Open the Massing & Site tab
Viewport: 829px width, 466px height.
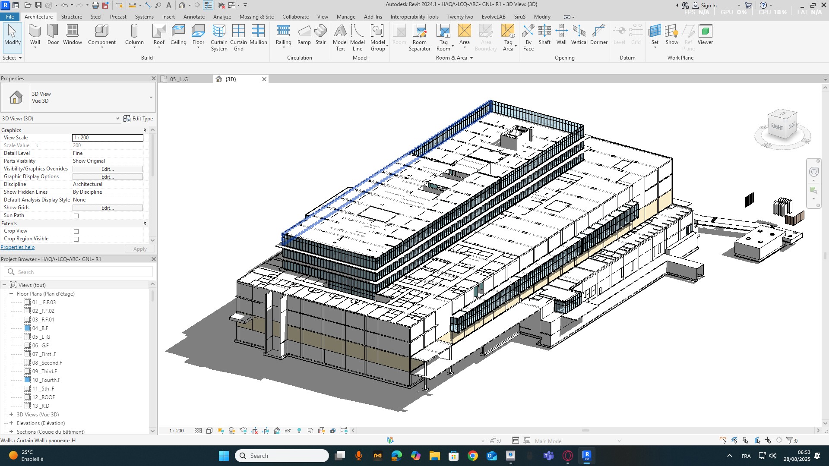(256, 17)
